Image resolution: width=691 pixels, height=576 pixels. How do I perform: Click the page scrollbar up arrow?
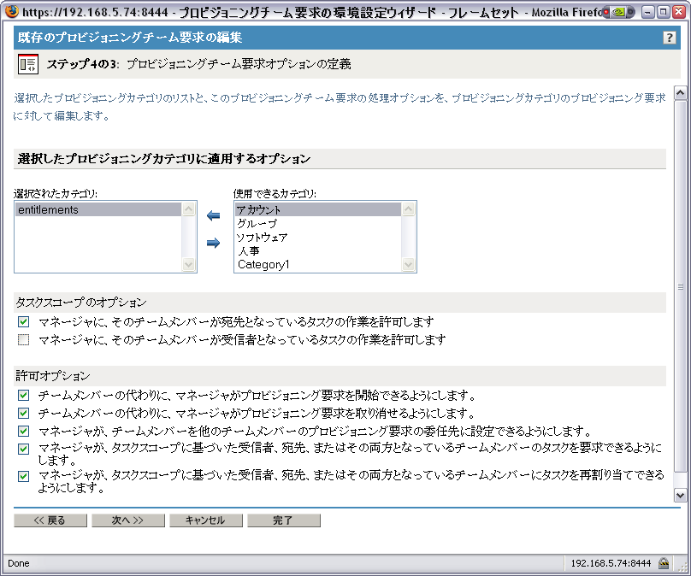tap(680, 92)
